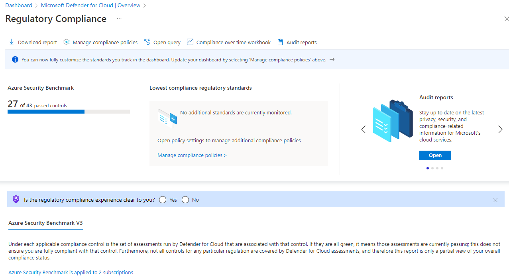Screen dimensions: 509x279
Task: Select the Yes radio button
Action: click(163, 200)
